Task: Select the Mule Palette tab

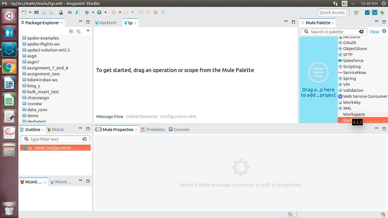Action: pyautogui.click(x=318, y=23)
